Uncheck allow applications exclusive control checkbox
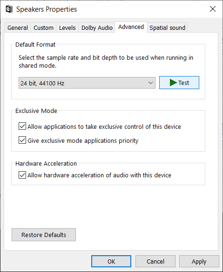The height and width of the screenshot is (272, 223). pos(22,126)
